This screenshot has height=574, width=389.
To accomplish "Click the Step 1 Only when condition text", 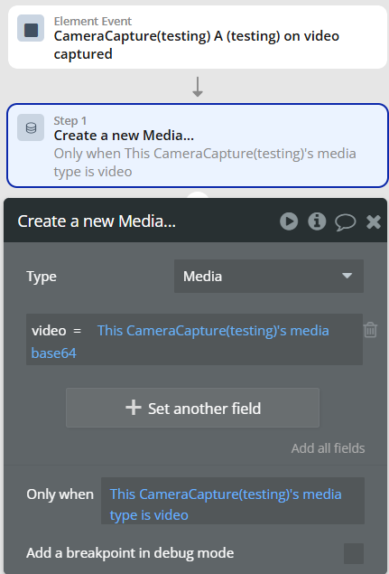I will click(205, 163).
